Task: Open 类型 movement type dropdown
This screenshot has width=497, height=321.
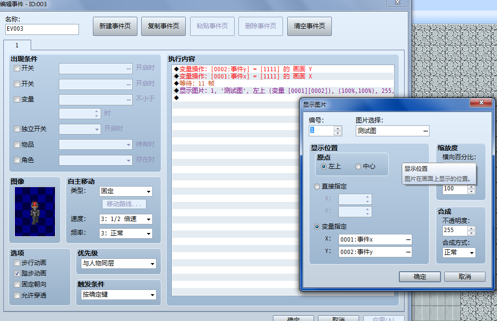Action: pos(126,191)
